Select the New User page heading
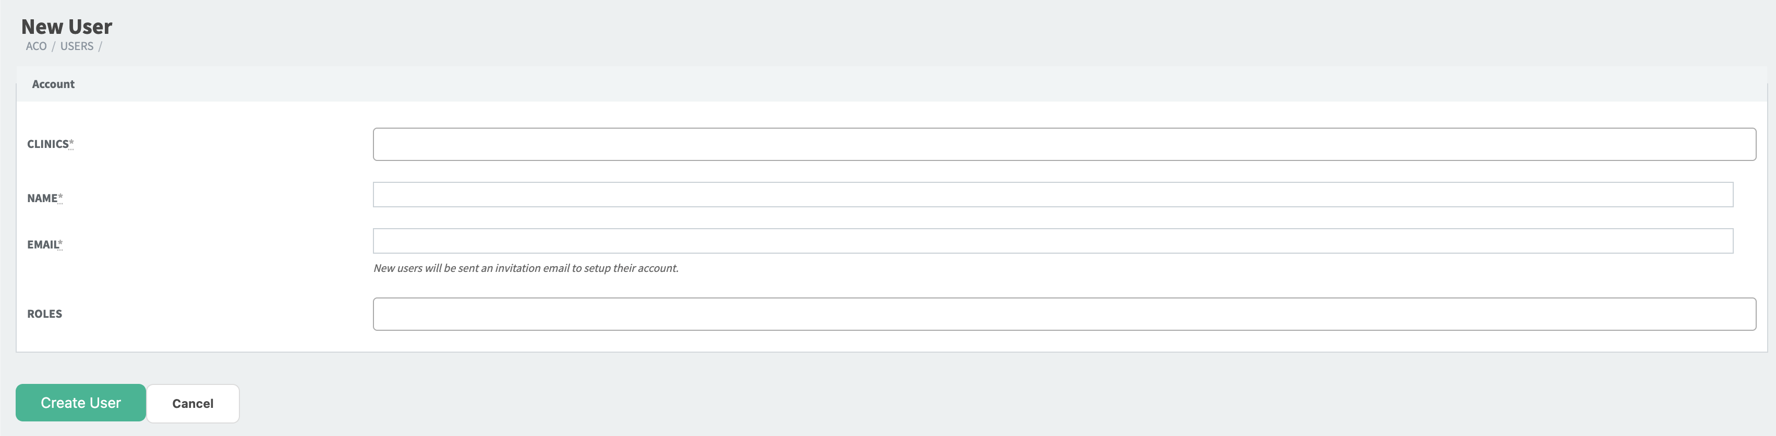 (66, 26)
